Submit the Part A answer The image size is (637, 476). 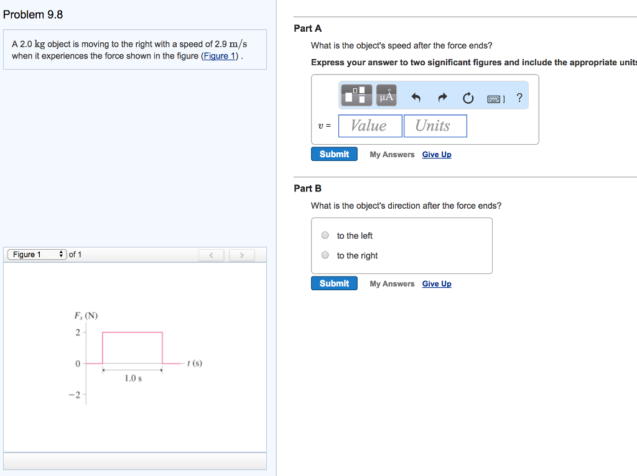pos(334,153)
